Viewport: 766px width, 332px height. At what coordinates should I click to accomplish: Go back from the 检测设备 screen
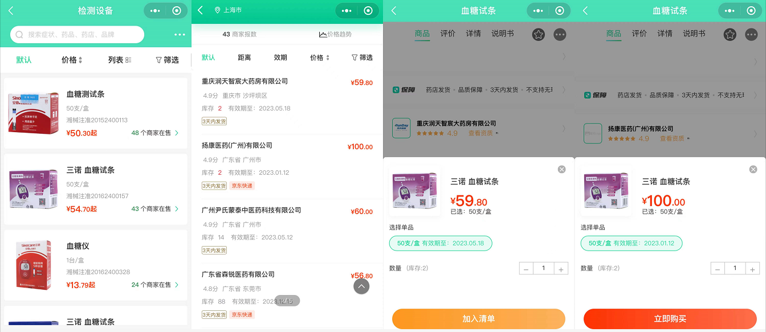(11, 11)
